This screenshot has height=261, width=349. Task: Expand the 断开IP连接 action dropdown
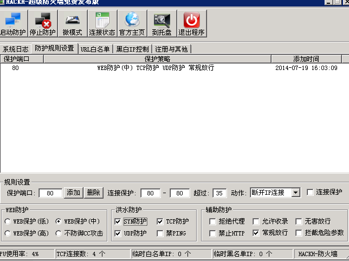[296, 193]
